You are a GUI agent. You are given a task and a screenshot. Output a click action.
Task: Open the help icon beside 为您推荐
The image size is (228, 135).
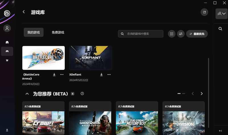pyautogui.click(x=82, y=94)
